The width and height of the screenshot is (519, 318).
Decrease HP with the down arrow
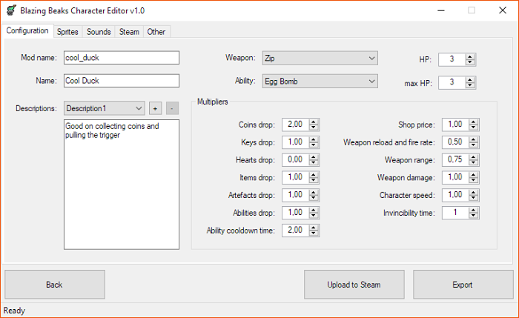click(470, 62)
